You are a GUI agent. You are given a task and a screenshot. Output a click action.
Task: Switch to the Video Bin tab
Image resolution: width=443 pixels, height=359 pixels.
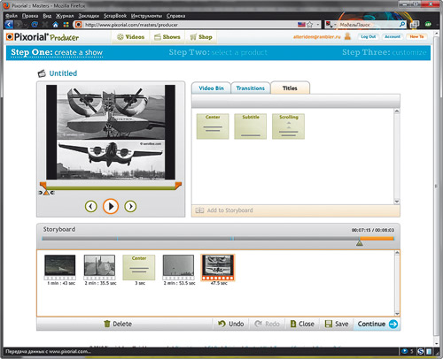(x=211, y=88)
